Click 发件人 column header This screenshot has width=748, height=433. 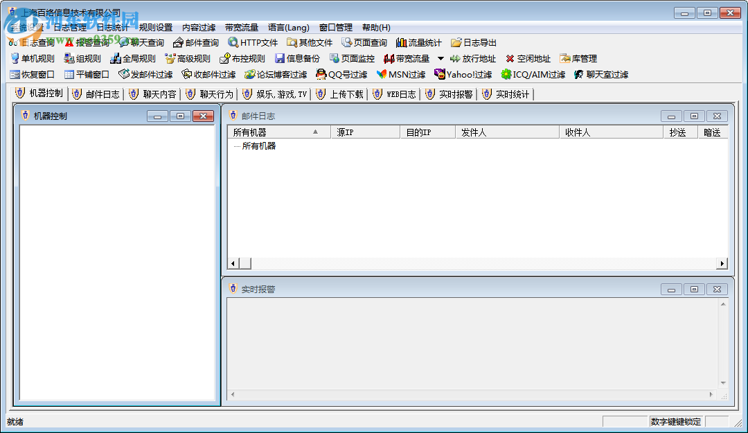[x=508, y=132]
